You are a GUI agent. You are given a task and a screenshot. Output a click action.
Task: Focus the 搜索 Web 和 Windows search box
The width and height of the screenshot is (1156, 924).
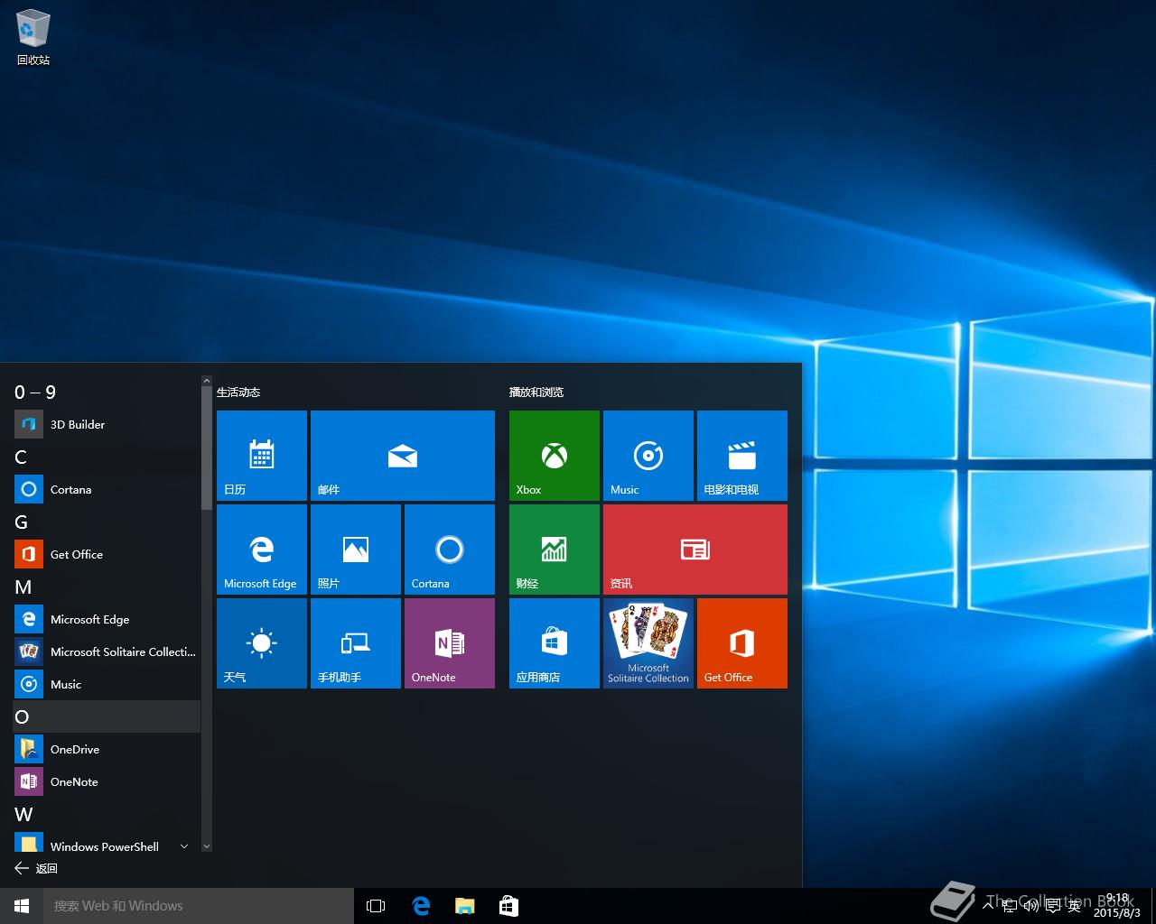(x=199, y=906)
